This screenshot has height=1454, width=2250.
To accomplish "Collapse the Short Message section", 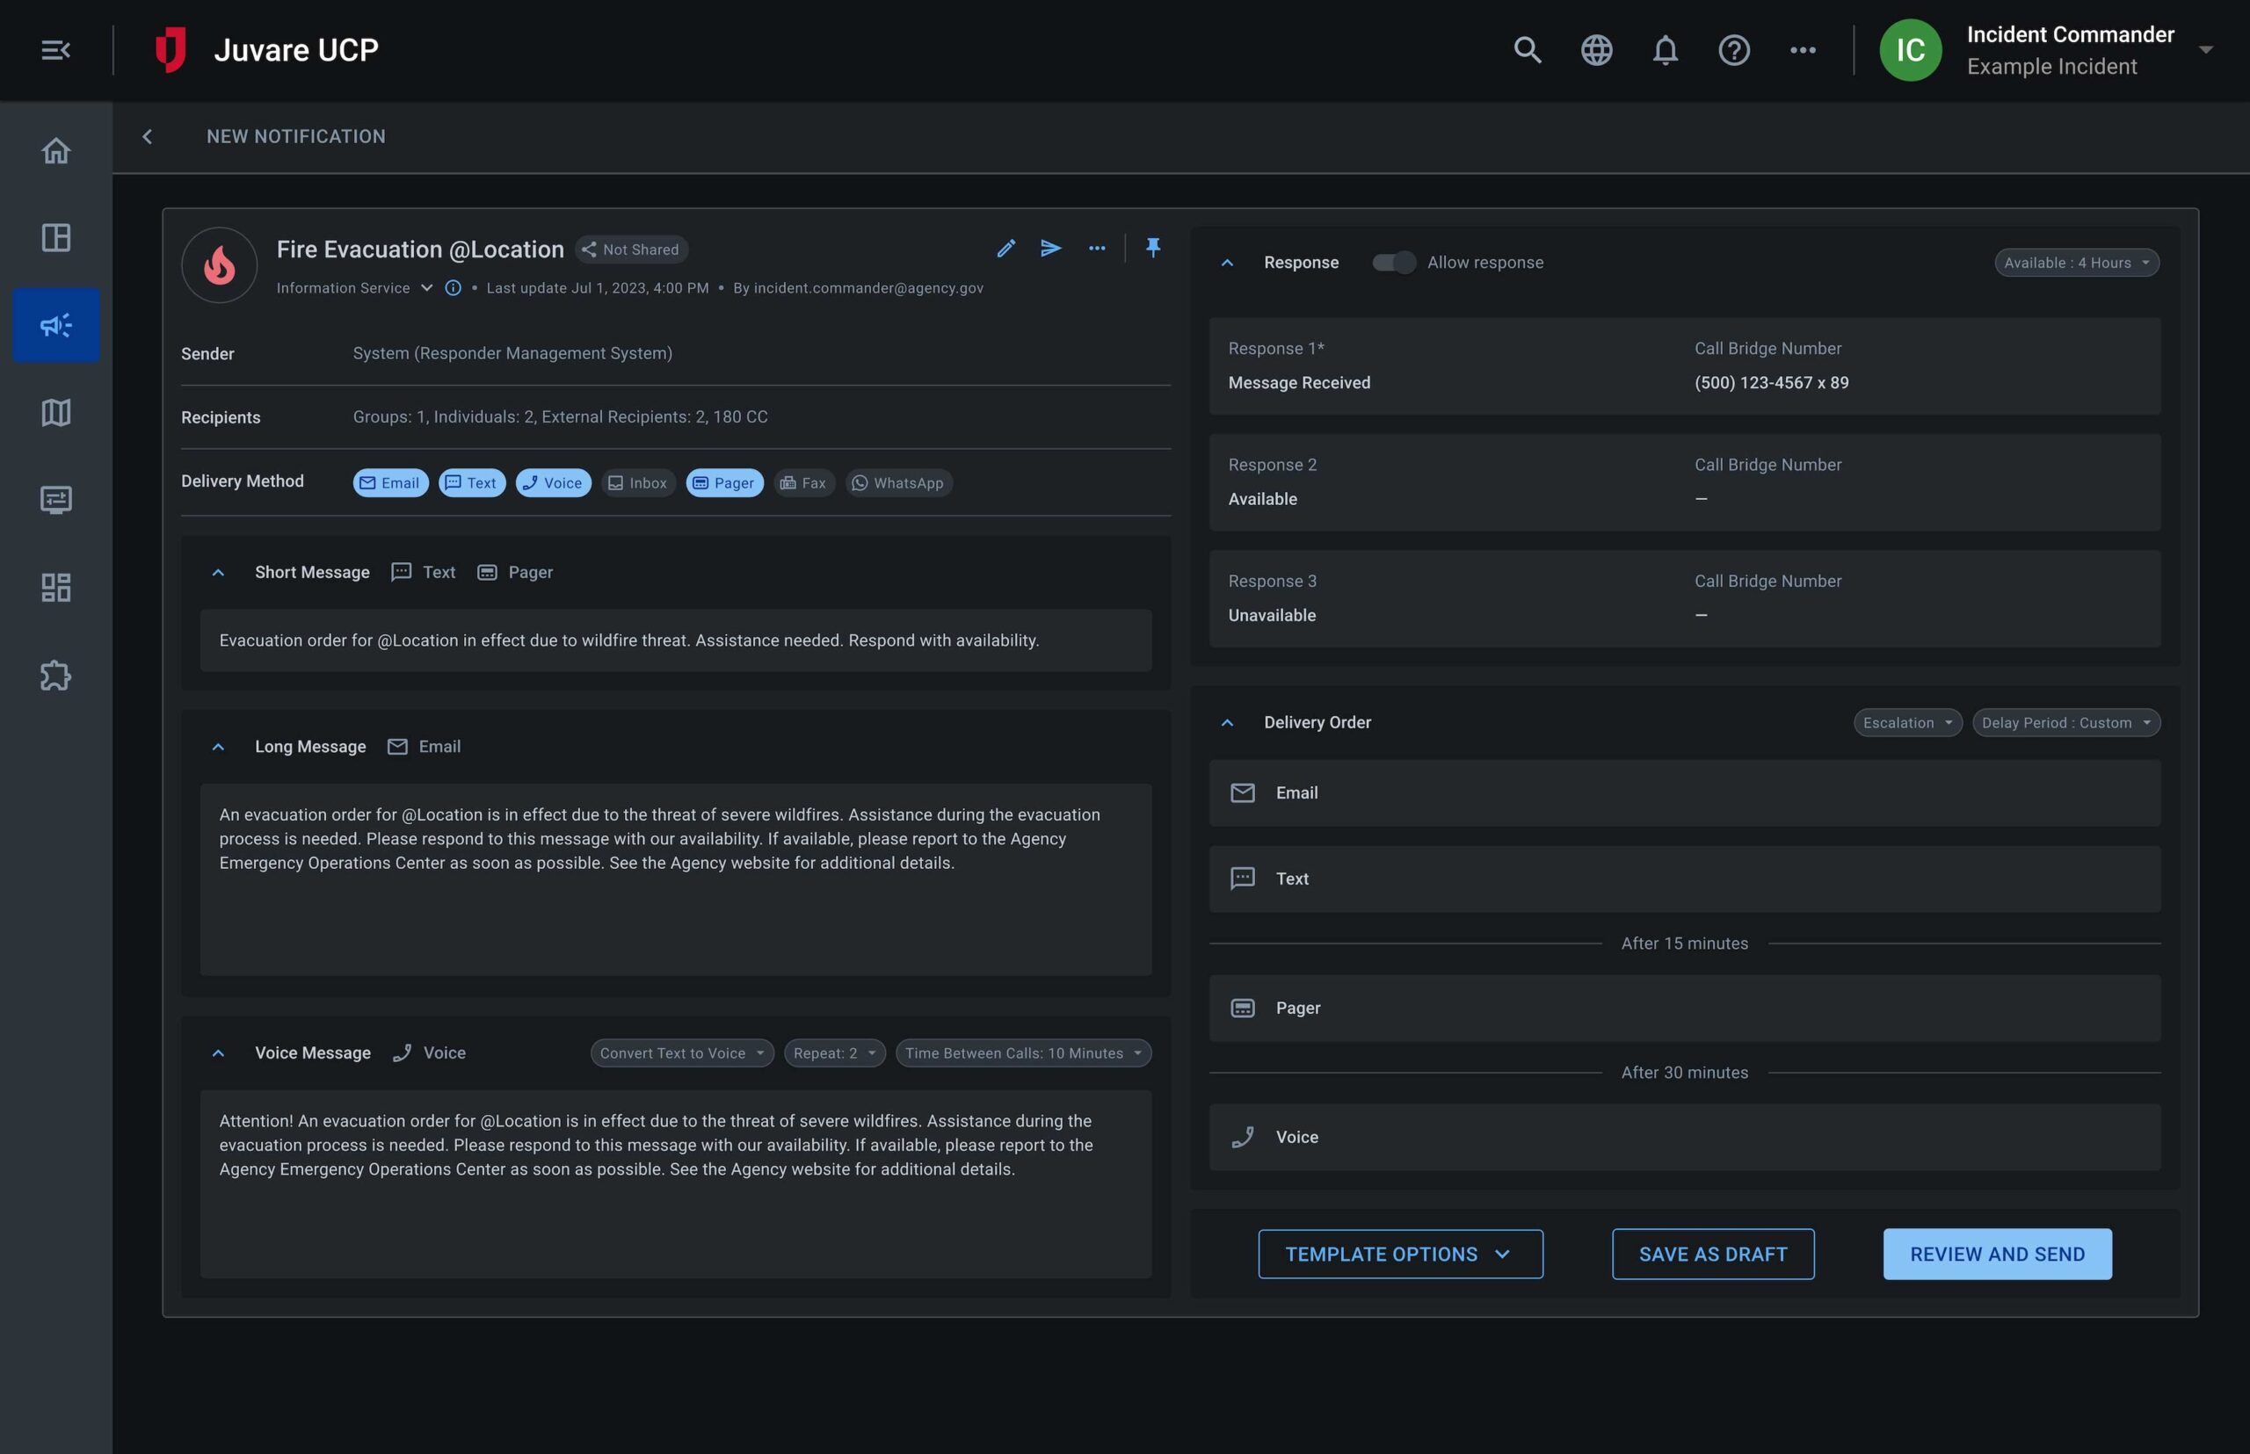I will [218, 572].
